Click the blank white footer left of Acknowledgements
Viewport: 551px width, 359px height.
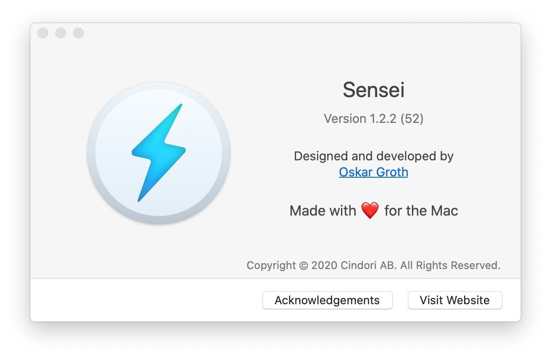pos(146,300)
